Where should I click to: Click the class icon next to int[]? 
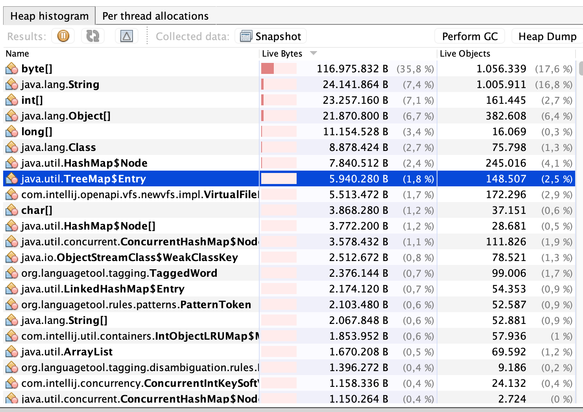[12, 100]
